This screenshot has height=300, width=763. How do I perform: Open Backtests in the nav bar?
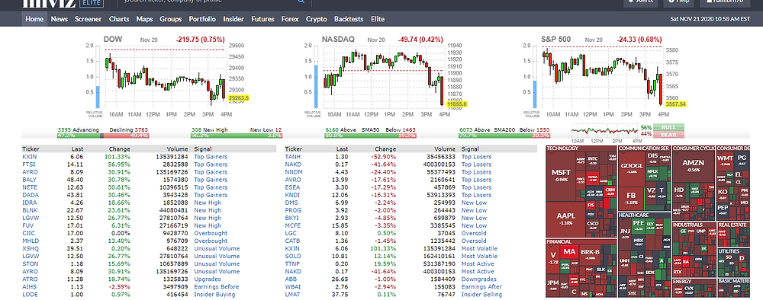point(349,19)
